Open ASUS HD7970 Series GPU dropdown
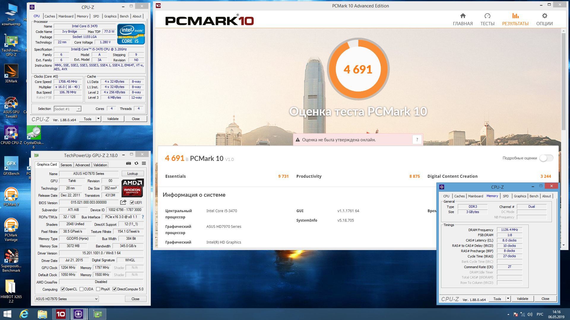570x320 pixels. click(x=66, y=299)
